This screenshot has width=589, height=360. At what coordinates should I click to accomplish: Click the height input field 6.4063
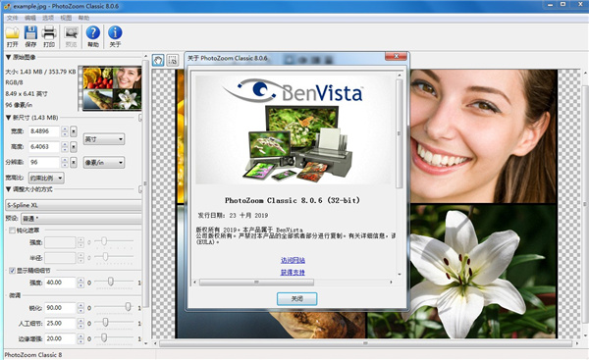click(x=44, y=147)
